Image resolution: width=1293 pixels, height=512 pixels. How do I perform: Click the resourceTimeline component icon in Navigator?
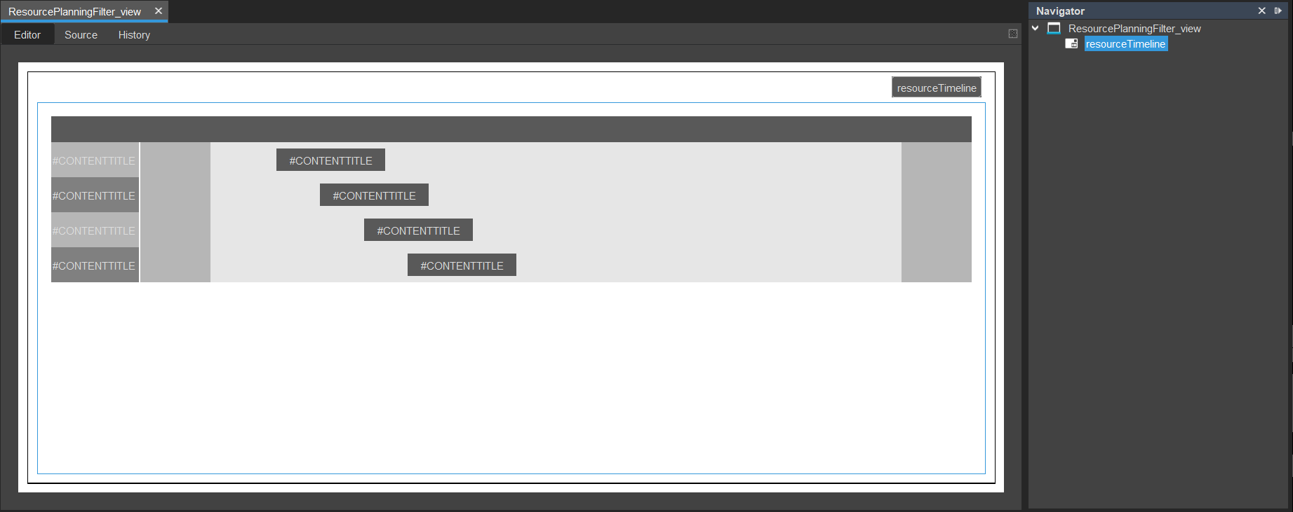point(1071,43)
